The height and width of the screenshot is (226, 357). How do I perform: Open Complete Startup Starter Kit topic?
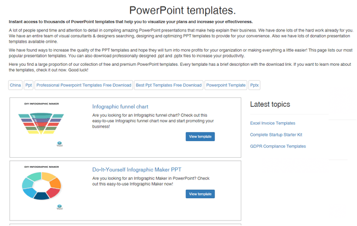click(276, 135)
